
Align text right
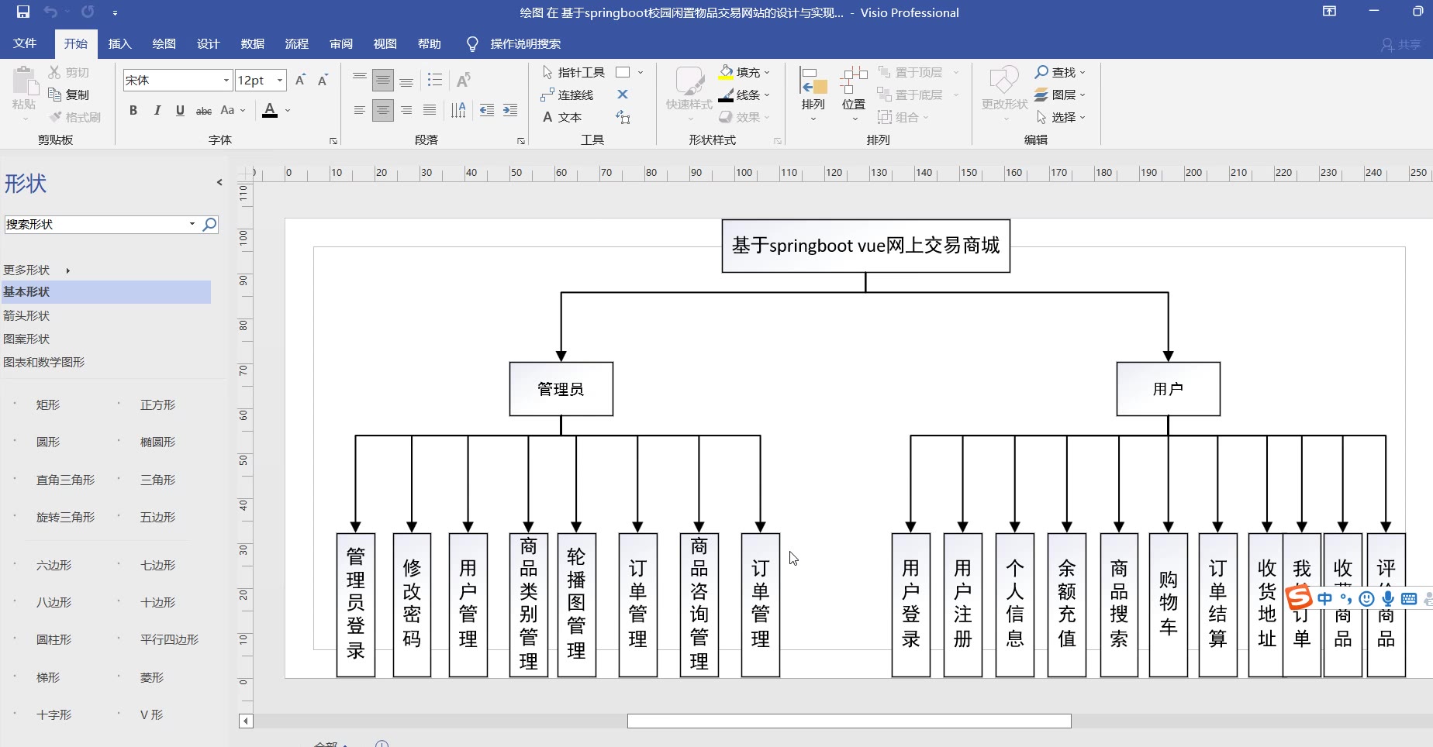click(406, 110)
